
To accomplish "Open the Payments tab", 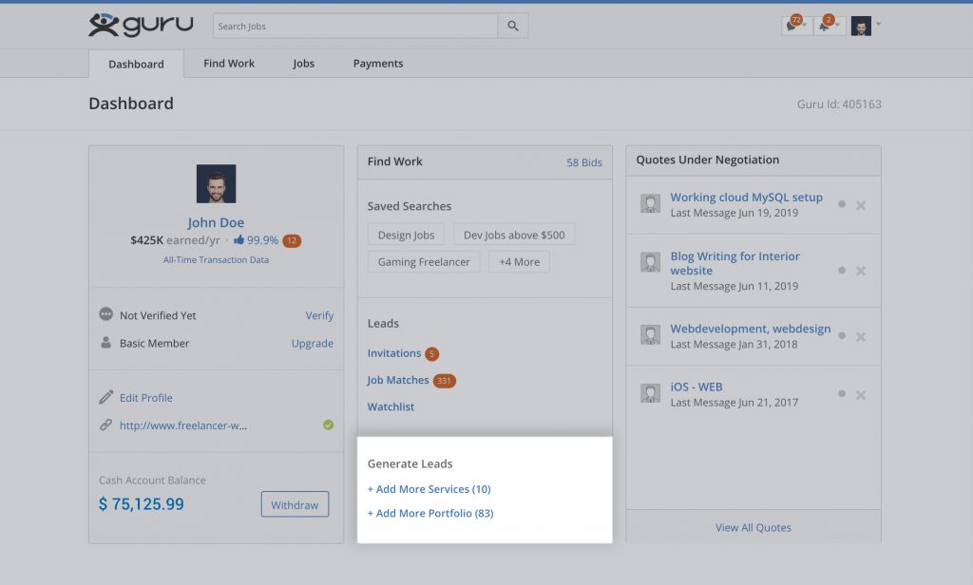I will (x=378, y=64).
